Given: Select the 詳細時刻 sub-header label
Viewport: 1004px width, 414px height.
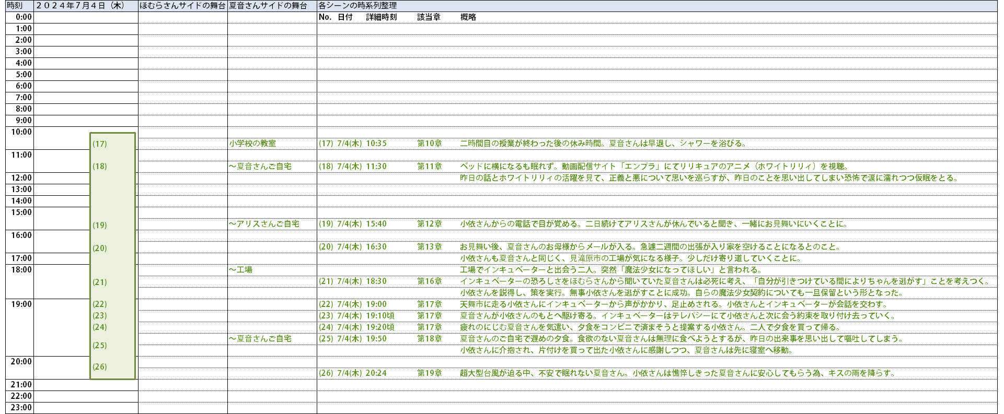Looking at the screenshot, I should click(381, 17).
